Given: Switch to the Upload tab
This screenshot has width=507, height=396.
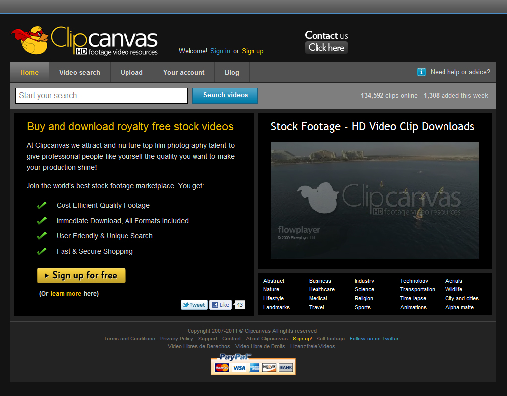Looking at the screenshot, I should [x=131, y=72].
